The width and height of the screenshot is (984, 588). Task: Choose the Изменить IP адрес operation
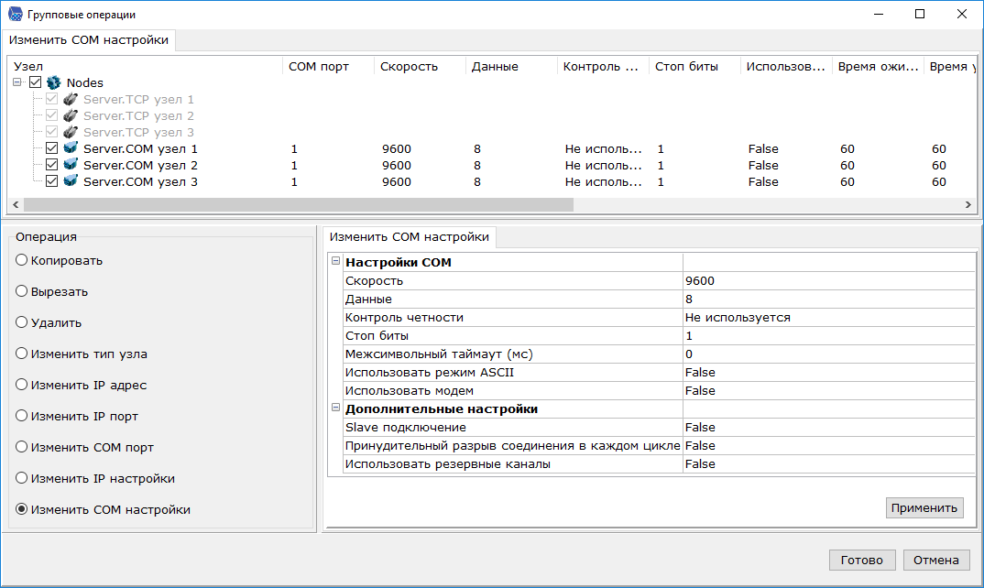(x=21, y=386)
